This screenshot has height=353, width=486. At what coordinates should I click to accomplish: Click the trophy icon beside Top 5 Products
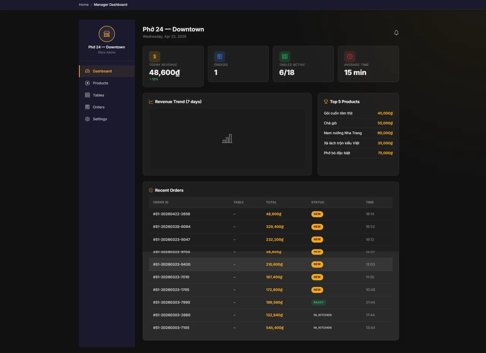click(326, 101)
